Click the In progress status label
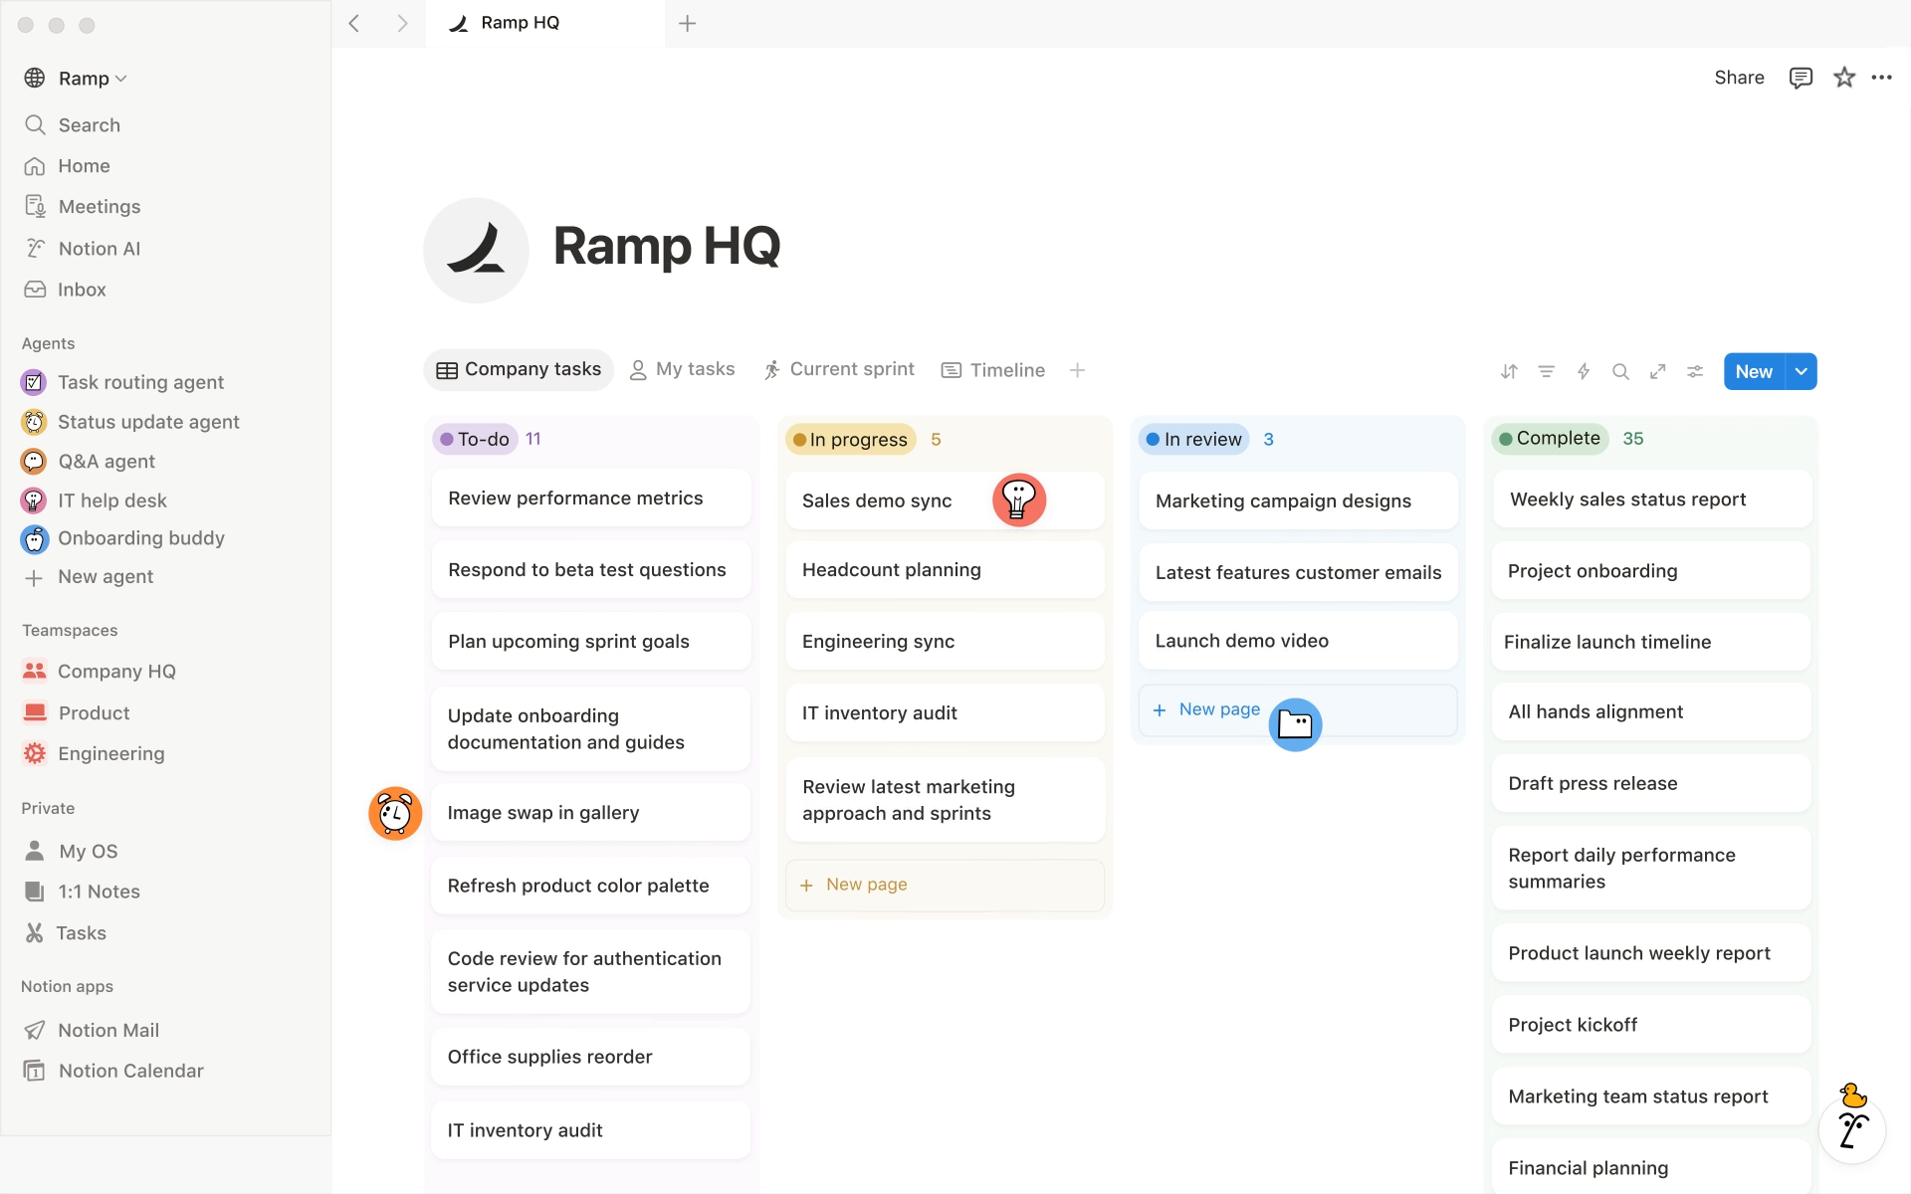This screenshot has width=1911, height=1194. [x=851, y=440]
